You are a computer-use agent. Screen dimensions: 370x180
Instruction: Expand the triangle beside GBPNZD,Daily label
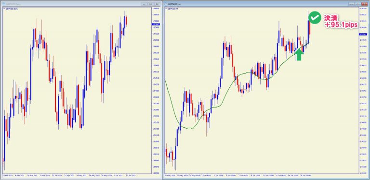(x=4, y=9)
